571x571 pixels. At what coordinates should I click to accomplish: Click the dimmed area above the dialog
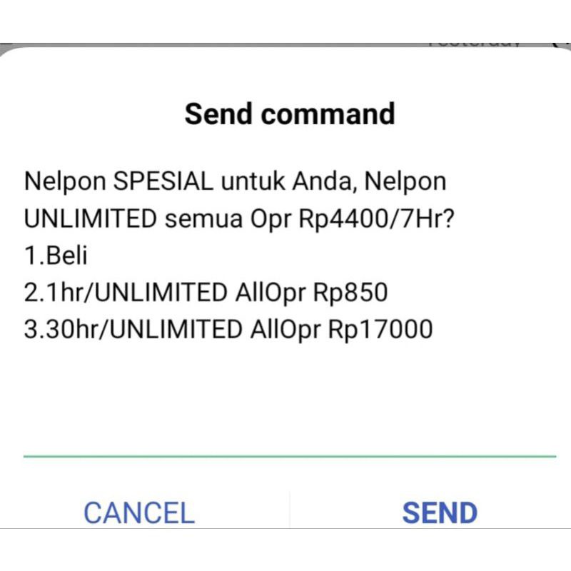click(x=285, y=18)
